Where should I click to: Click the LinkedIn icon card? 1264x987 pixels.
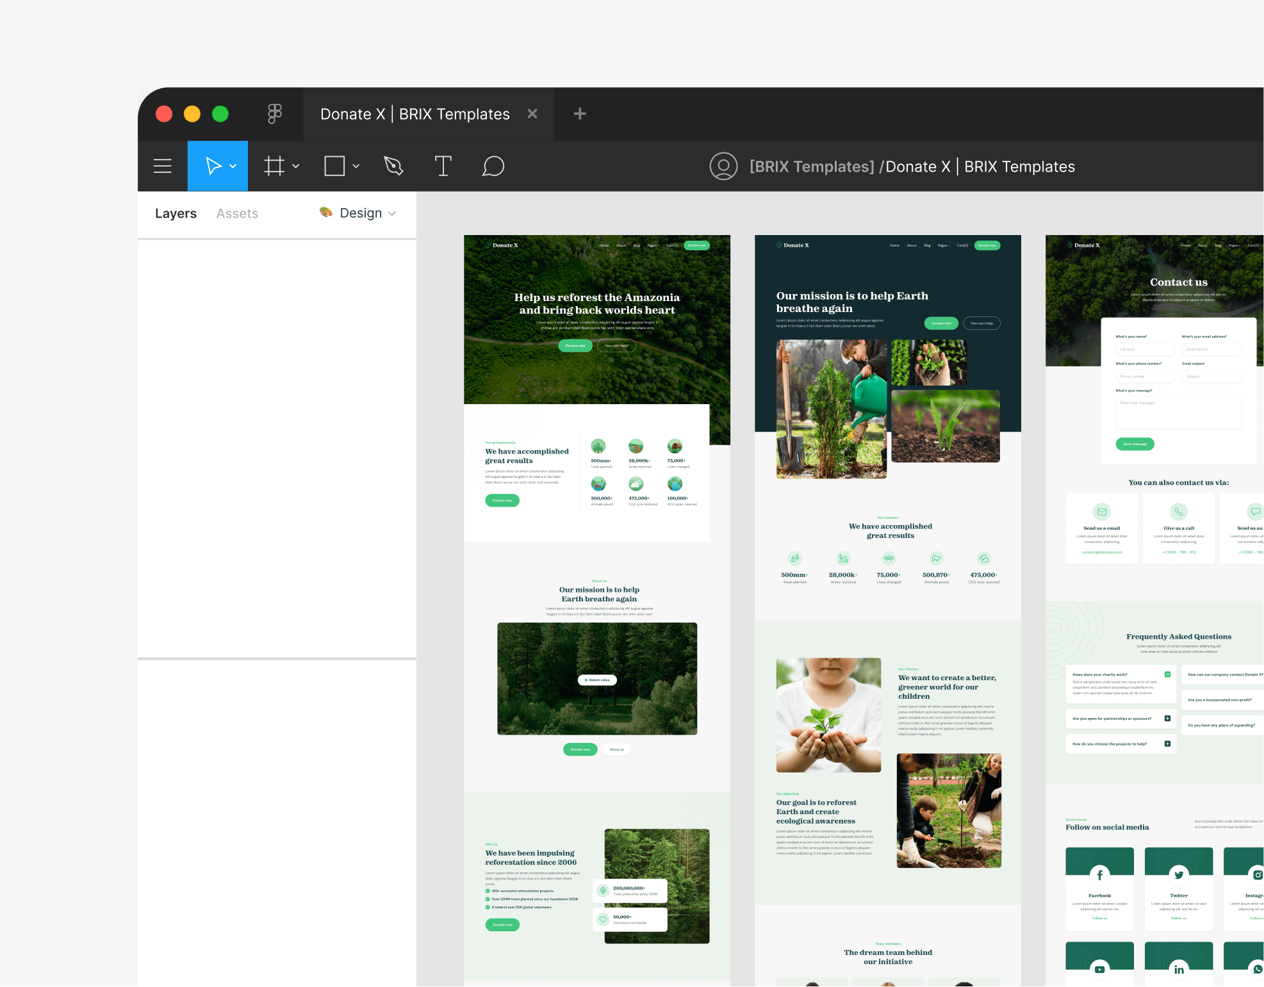[1179, 965]
